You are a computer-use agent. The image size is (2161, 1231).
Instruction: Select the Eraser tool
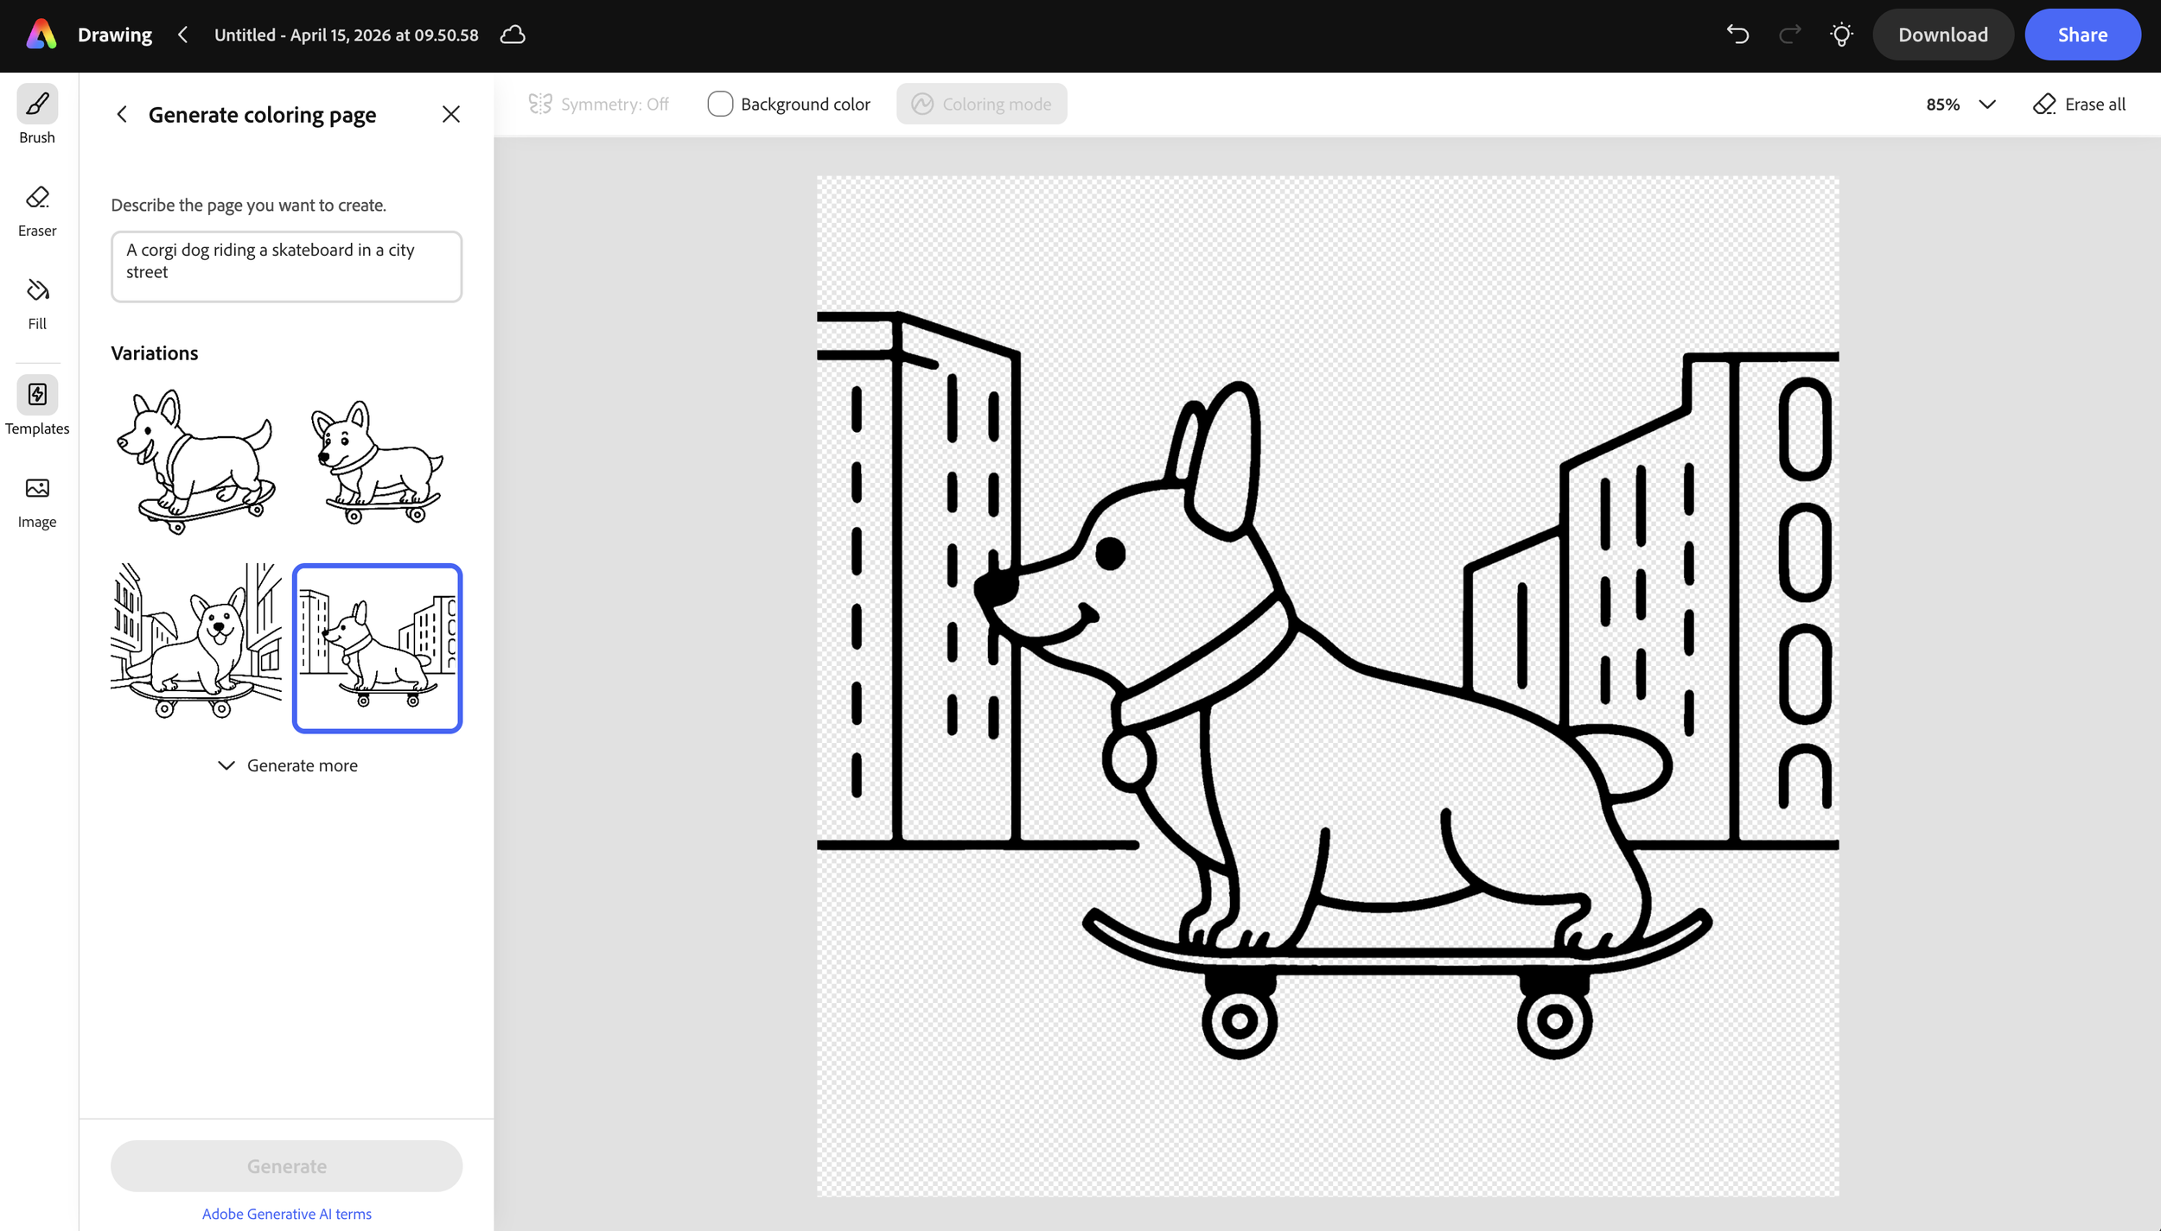coord(37,198)
